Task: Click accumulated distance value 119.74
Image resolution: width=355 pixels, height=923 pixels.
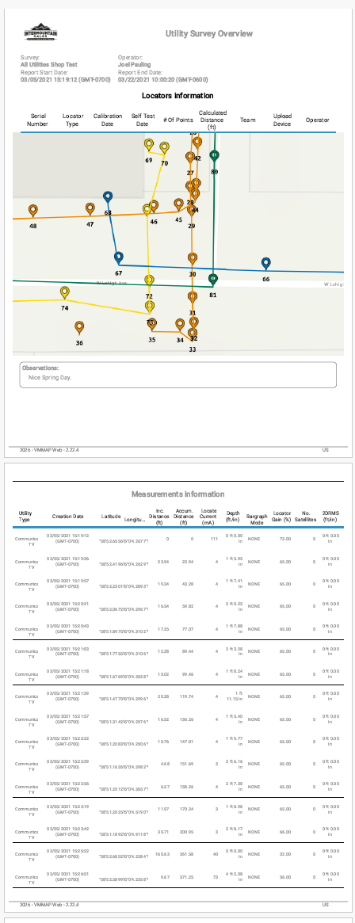Action: (x=187, y=696)
